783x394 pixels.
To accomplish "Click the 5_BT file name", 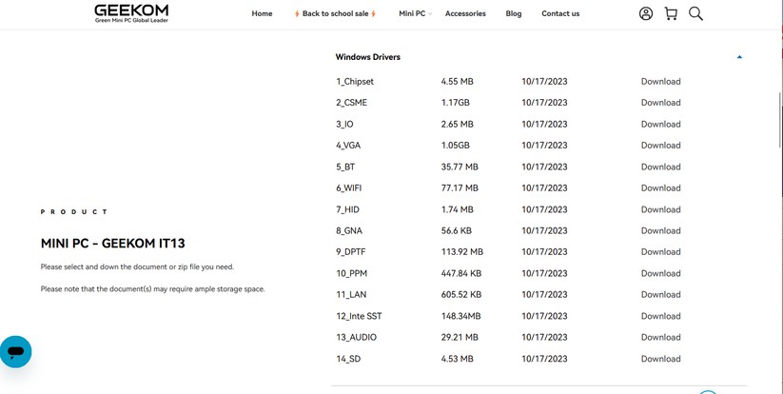I will 345,167.
